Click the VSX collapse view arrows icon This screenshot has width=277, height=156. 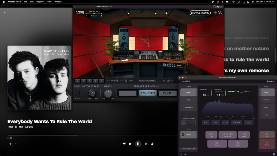point(220,12)
